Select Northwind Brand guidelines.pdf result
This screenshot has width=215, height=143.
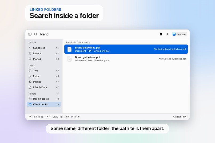(x=126, y=49)
